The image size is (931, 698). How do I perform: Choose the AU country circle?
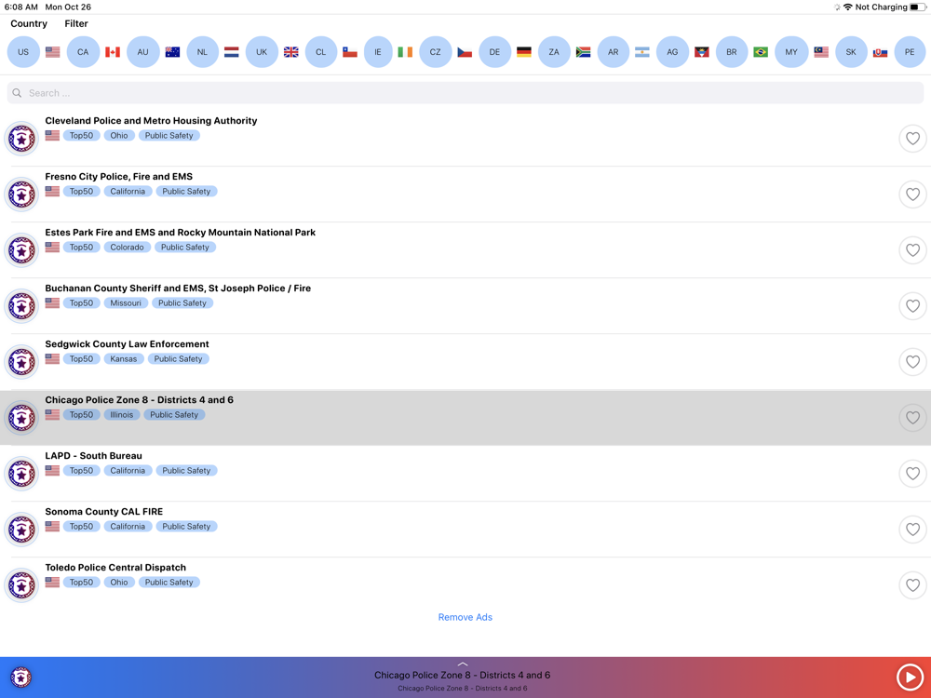point(143,51)
